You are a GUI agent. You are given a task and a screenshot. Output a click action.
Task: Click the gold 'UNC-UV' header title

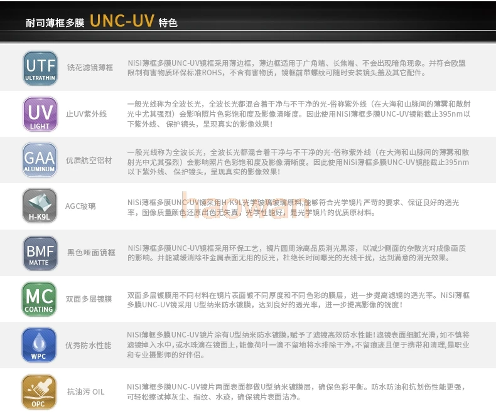click(122, 21)
